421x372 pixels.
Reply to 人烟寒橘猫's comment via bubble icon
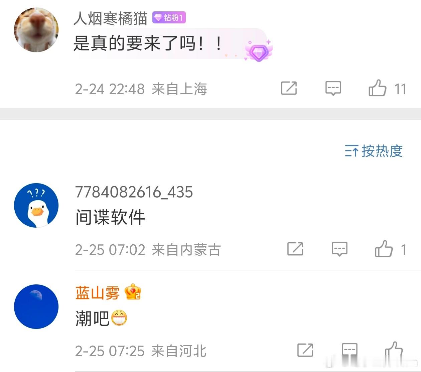(x=333, y=88)
